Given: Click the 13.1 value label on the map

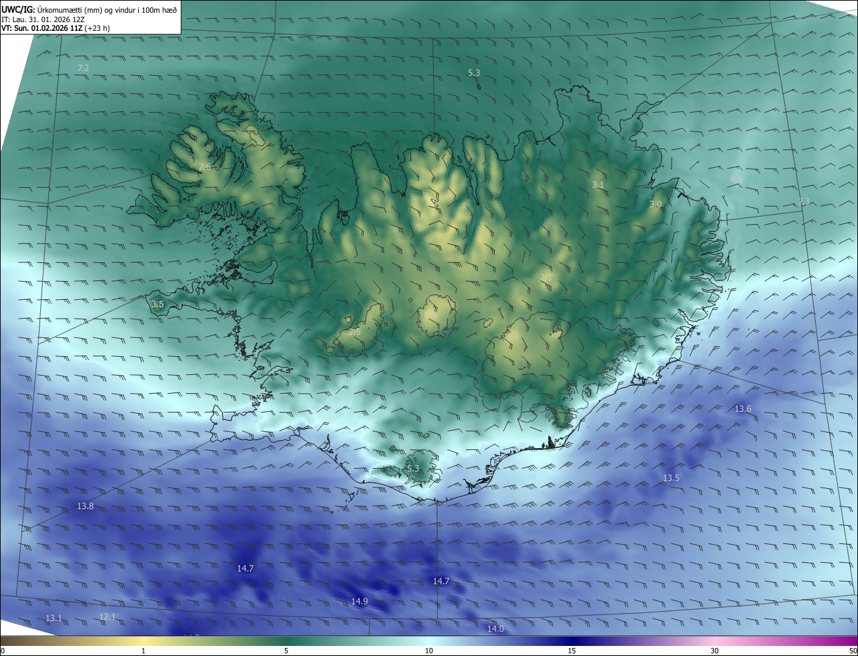Looking at the screenshot, I should point(54,618).
